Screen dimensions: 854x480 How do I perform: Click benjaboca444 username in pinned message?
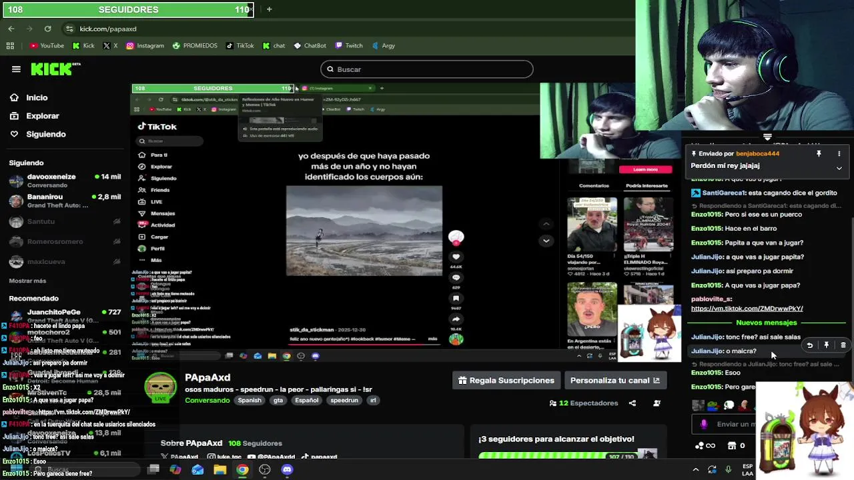point(757,153)
